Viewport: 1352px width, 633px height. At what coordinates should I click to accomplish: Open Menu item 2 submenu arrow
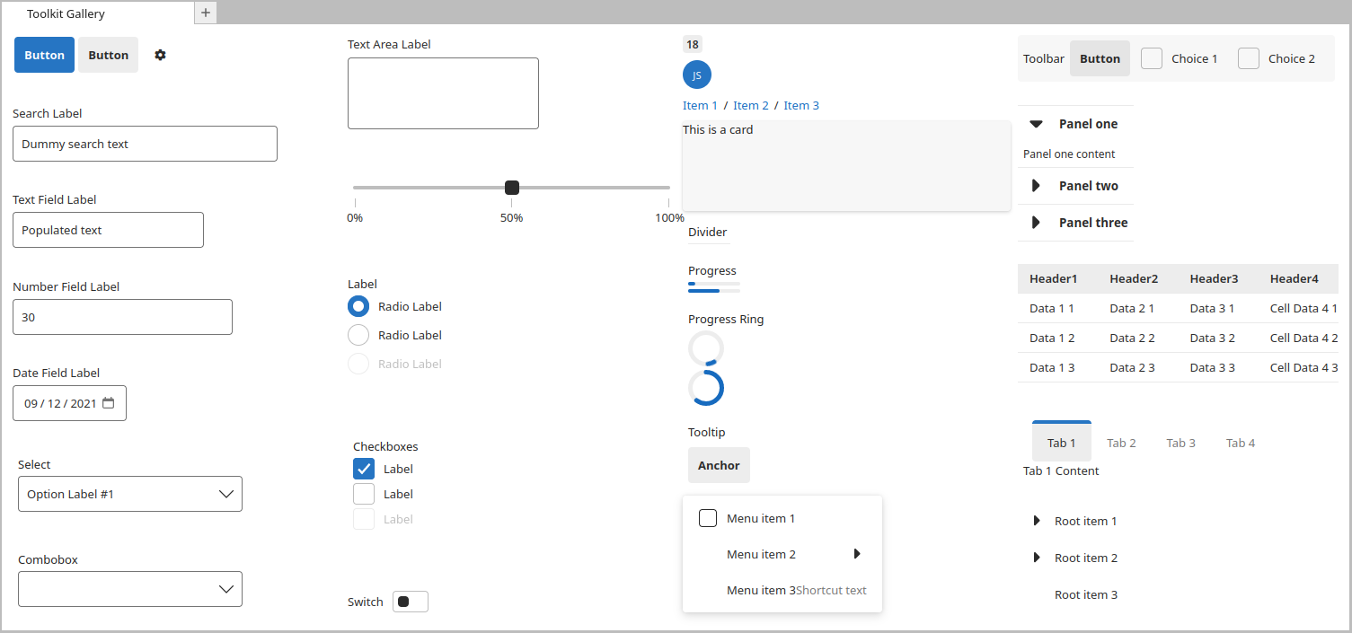coord(857,554)
